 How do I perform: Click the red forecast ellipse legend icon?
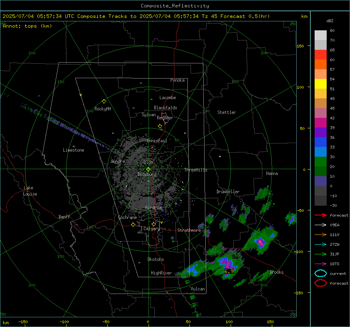click(x=320, y=283)
